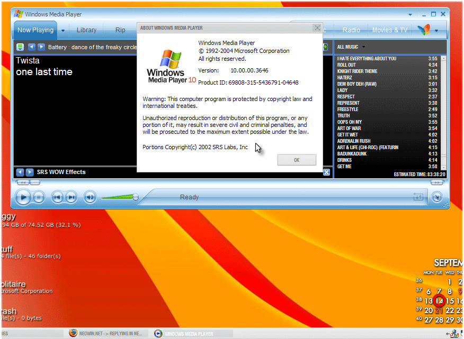The width and height of the screenshot is (464, 339).
Task: Open the green Now Playing options menu icon
Action: [x=20, y=47]
